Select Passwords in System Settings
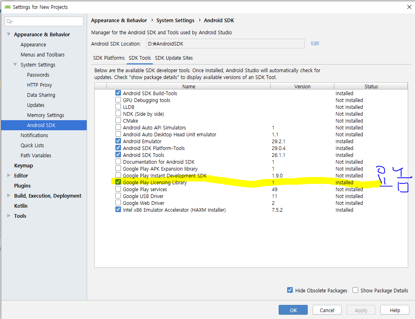Viewport: 415px width, 319px height. tap(38, 75)
